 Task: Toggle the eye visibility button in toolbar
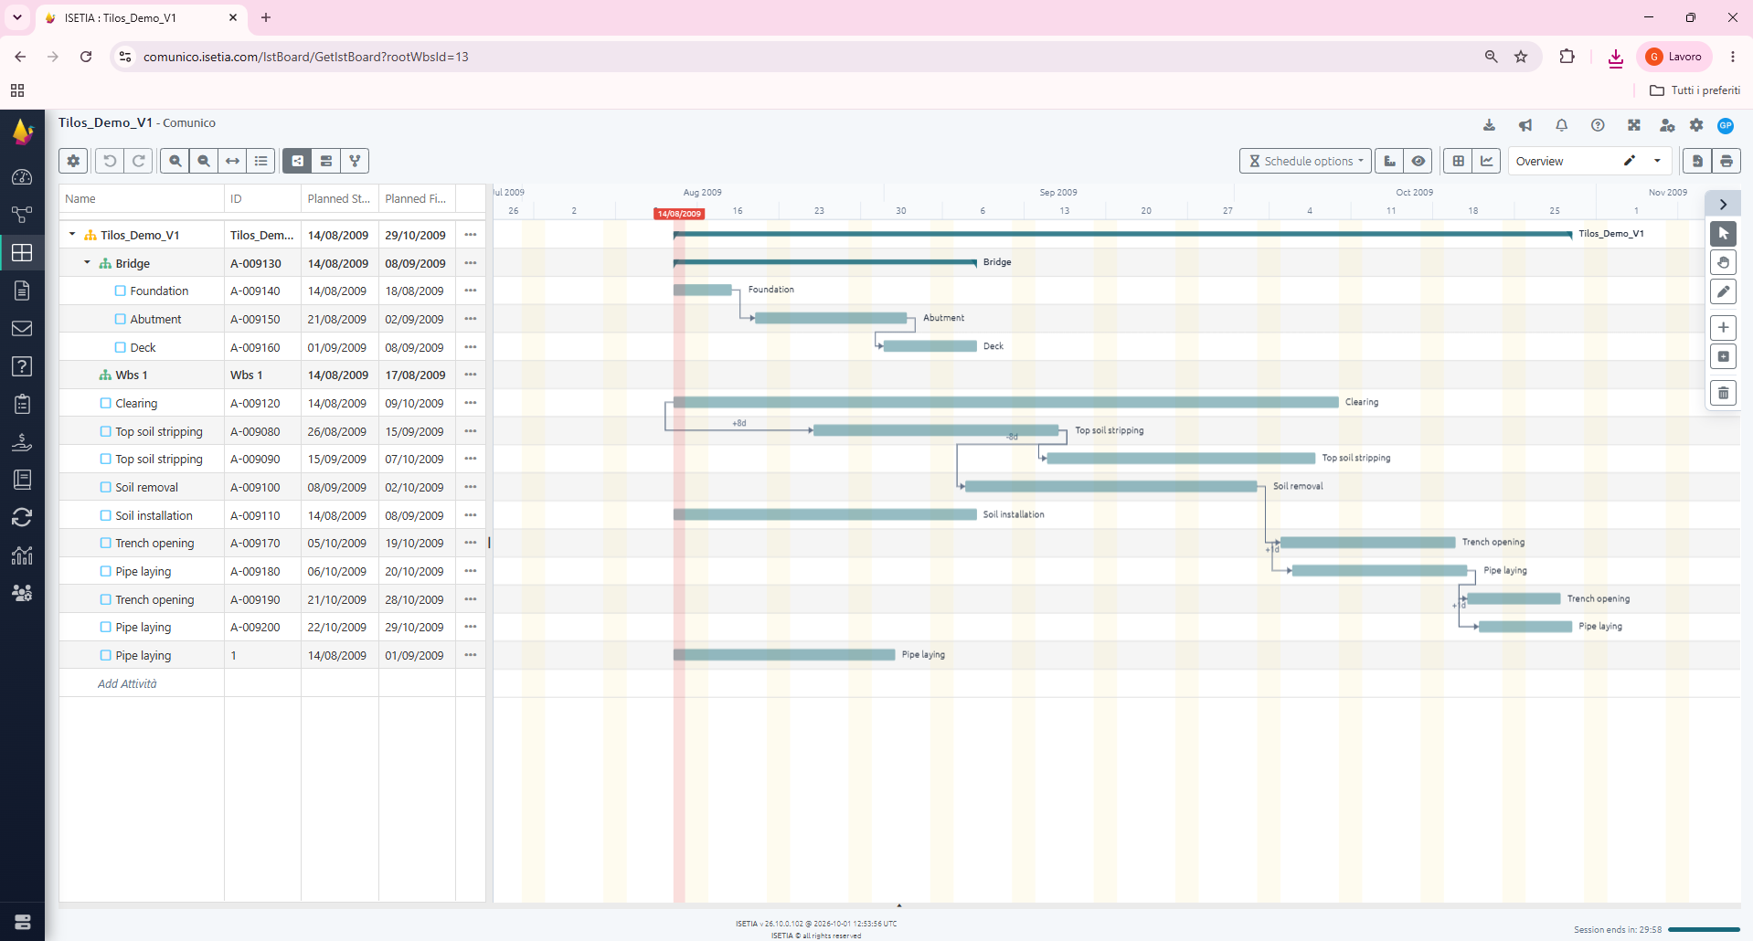tap(1418, 161)
